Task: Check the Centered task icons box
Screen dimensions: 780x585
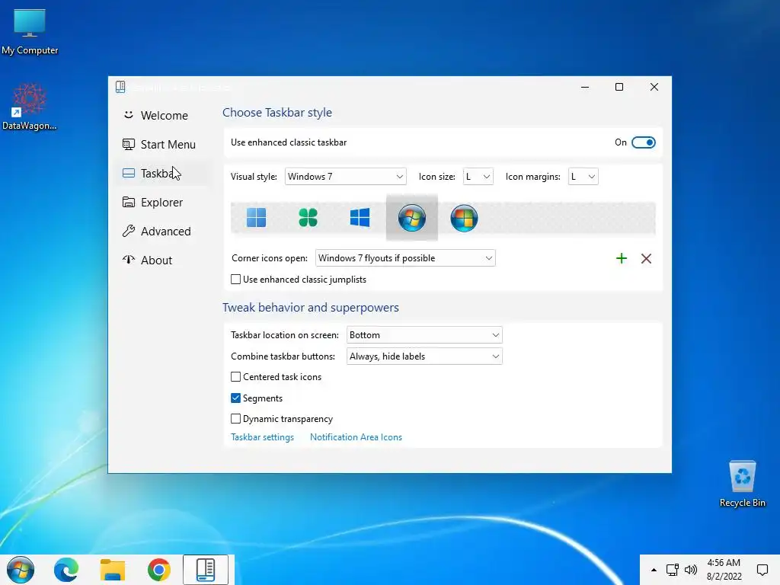Action: (236, 377)
